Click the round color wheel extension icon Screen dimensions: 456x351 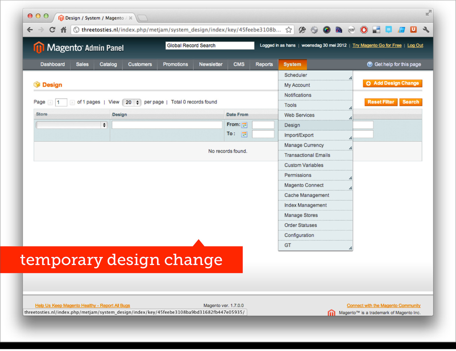click(x=327, y=30)
